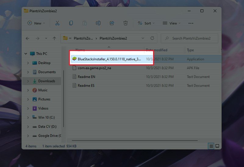Open the View dropdown menu
The image size is (244, 167).
coord(171,23)
